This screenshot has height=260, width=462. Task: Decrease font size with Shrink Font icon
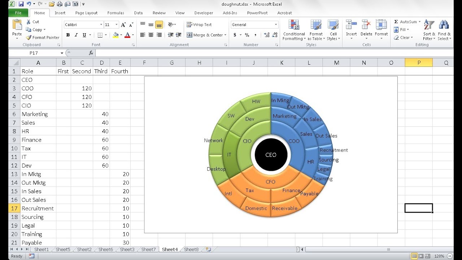tap(130, 25)
